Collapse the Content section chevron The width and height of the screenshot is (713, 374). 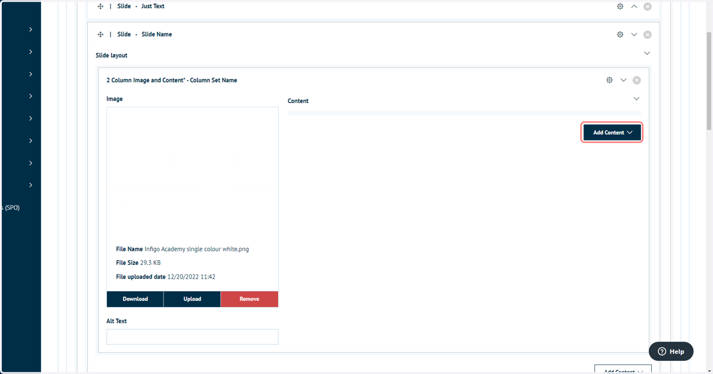(x=636, y=99)
